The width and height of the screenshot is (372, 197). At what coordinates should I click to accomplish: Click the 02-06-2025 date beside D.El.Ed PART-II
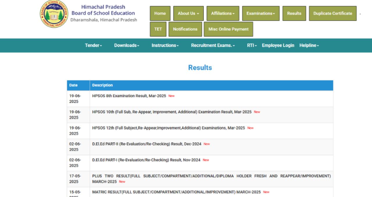[75, 147]
